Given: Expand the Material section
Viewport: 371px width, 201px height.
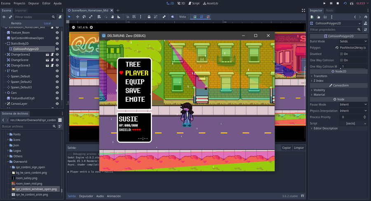Looking at the screenshot, I should (x=318, y=95).
